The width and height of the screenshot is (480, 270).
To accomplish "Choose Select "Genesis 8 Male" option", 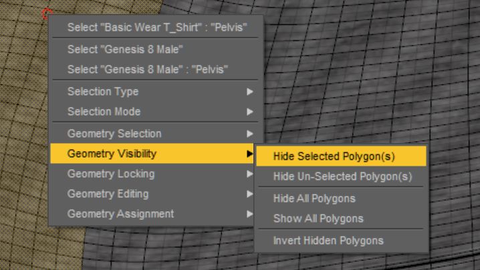I will (125, 49).
